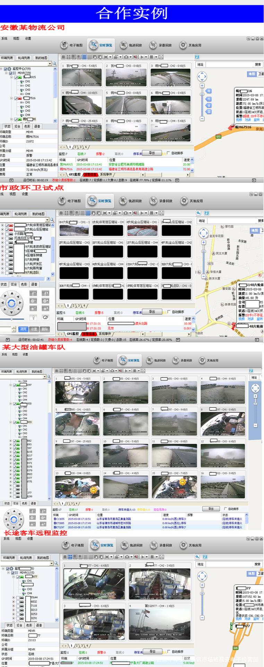Collapse the 7516 vehicle node in 安徽某物流公司
264x667 pixels.
[x=11, y=98]
